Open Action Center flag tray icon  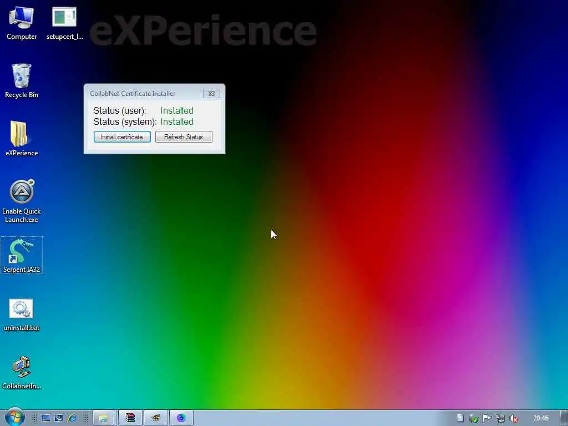click(x=487, y=418)
